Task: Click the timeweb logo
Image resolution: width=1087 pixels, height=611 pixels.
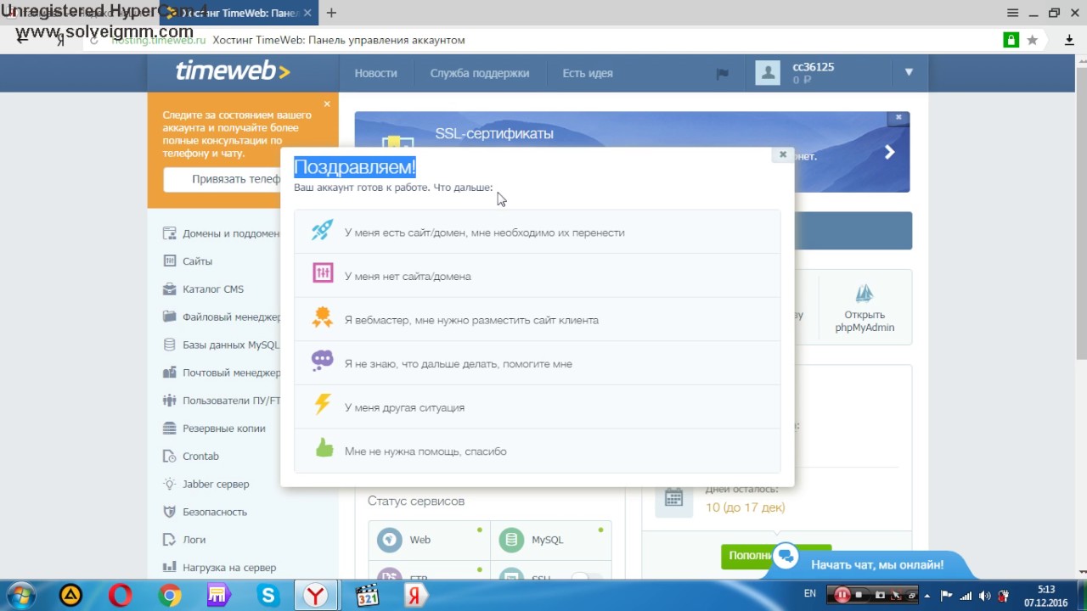Action: 232,72
